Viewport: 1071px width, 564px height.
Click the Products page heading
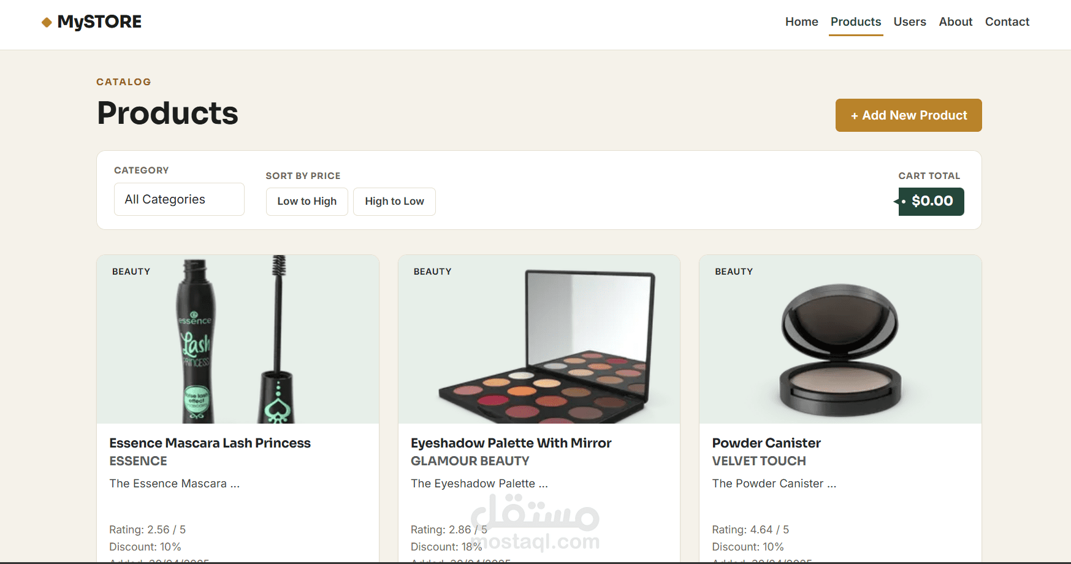[x=167, y=113]
